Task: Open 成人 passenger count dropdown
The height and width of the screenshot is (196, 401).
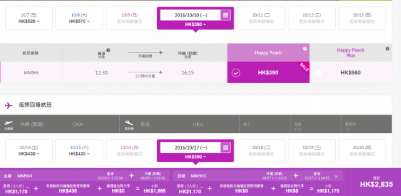Action: (x=265, y=124)
